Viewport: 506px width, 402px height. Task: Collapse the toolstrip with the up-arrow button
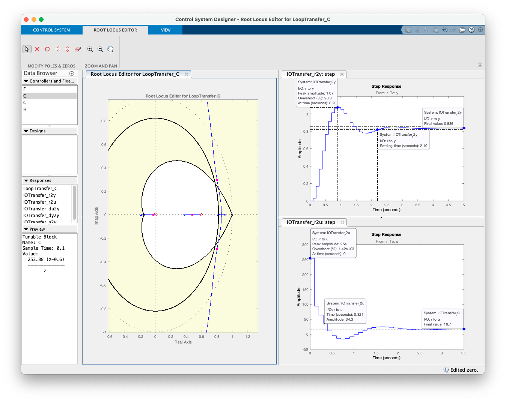click(x=480, y=65)
